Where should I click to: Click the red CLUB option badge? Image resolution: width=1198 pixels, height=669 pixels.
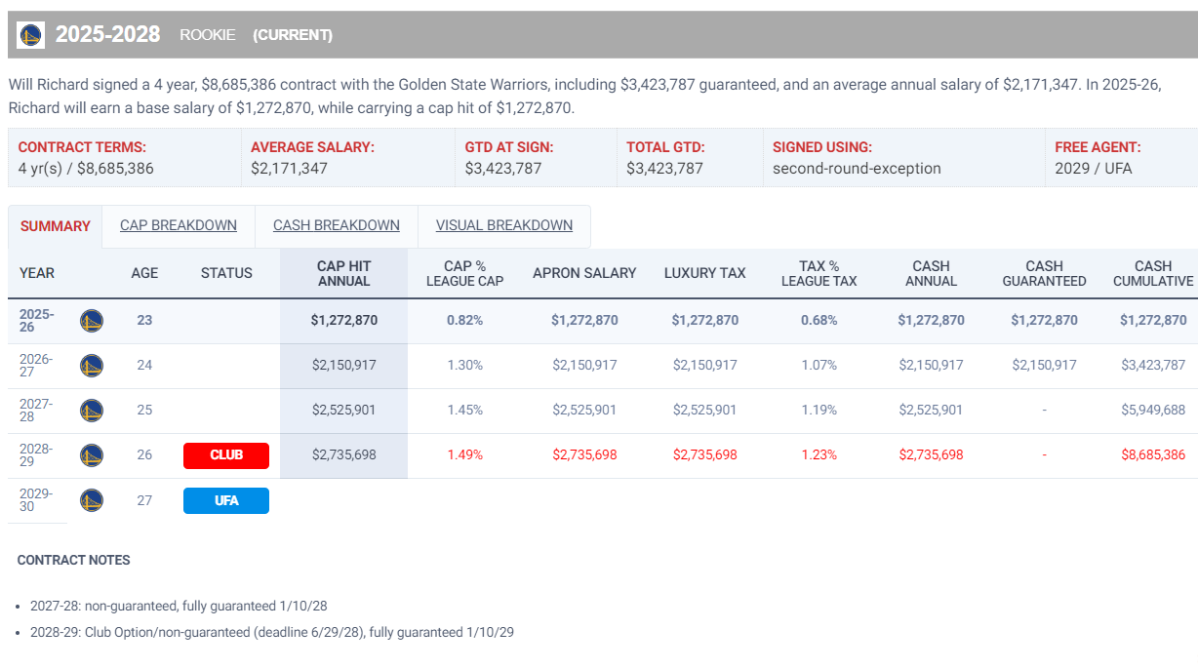pos(226,455)
